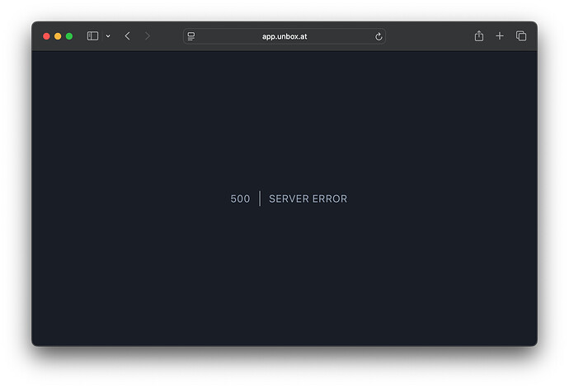Minimize the window using the yellow button
Screen dimensions: 569x388
(58, 36)
